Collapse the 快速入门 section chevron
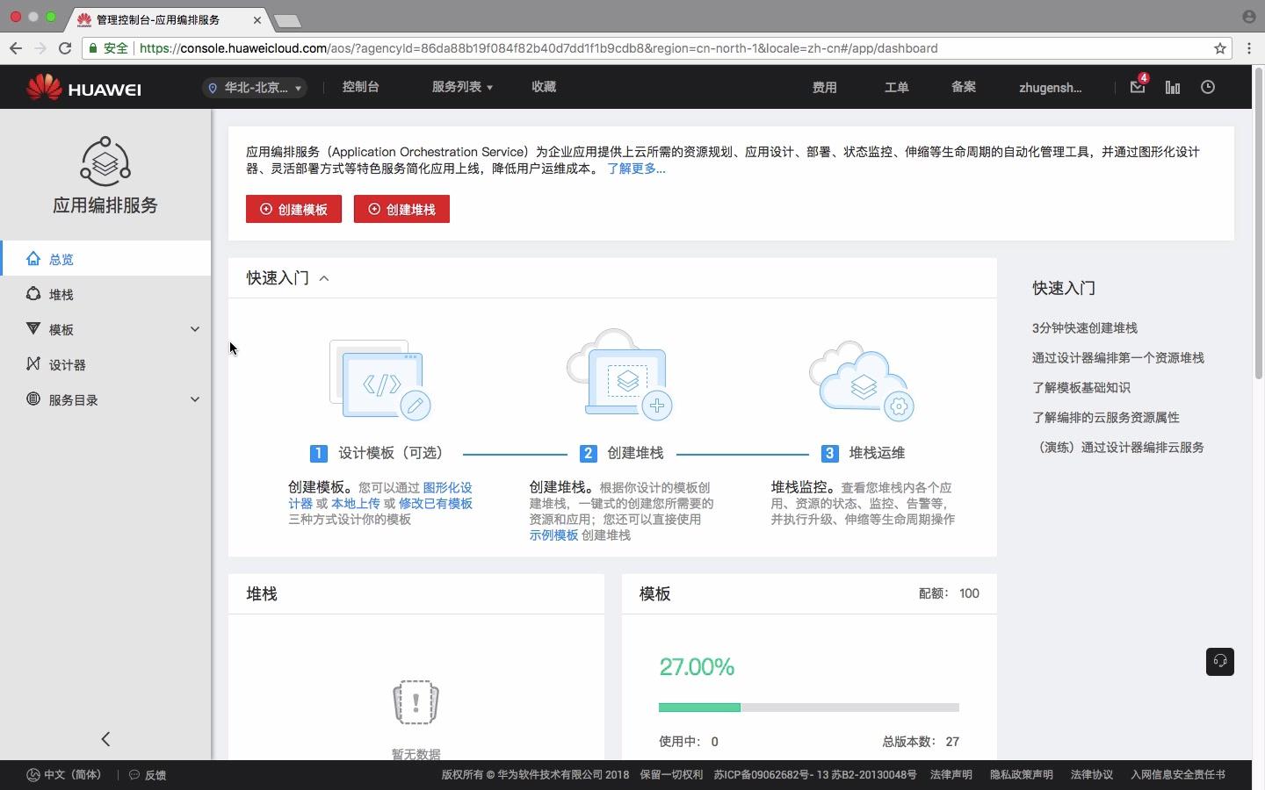Image resolution: width=1265 pixels, height=790 pixels. (324, 278)
